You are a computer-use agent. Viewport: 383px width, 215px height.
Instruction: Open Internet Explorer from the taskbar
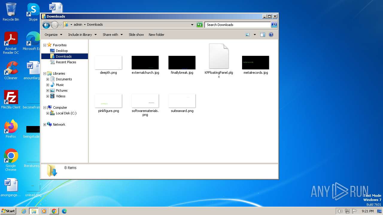[x=24, y=211]
